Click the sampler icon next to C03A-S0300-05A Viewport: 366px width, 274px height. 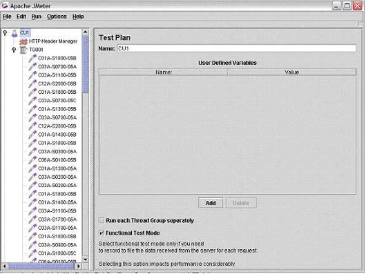coord(32,152)
